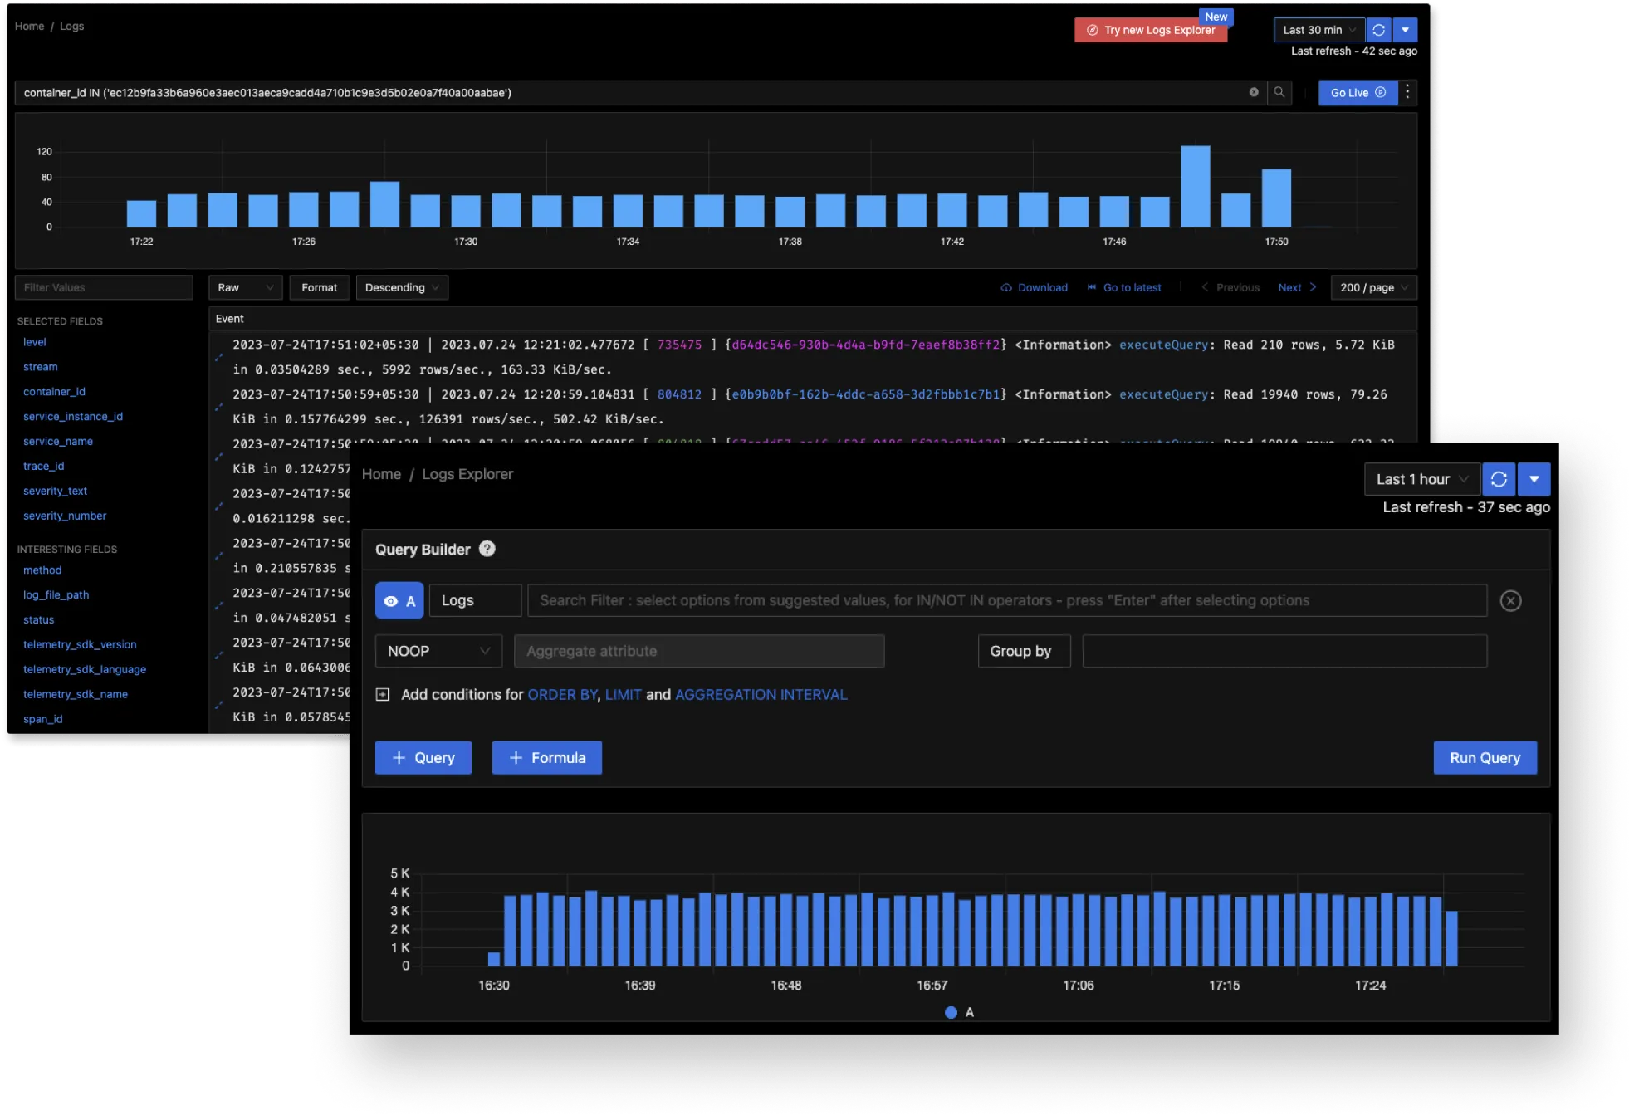Select the stream field
This screenshot has width=1634, height=1120.
pyautogui.click(x=41, y=367)
